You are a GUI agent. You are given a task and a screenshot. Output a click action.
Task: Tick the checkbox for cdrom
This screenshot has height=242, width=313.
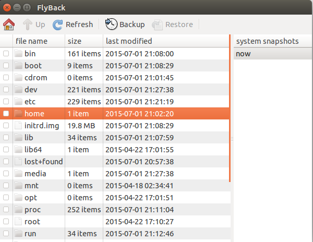[6, 77]
